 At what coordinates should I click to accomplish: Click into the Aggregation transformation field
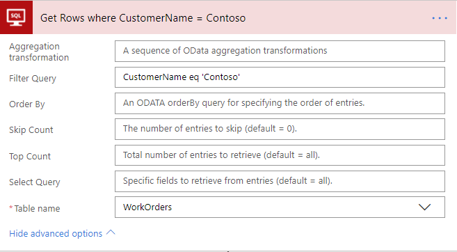tap(280, 51)
